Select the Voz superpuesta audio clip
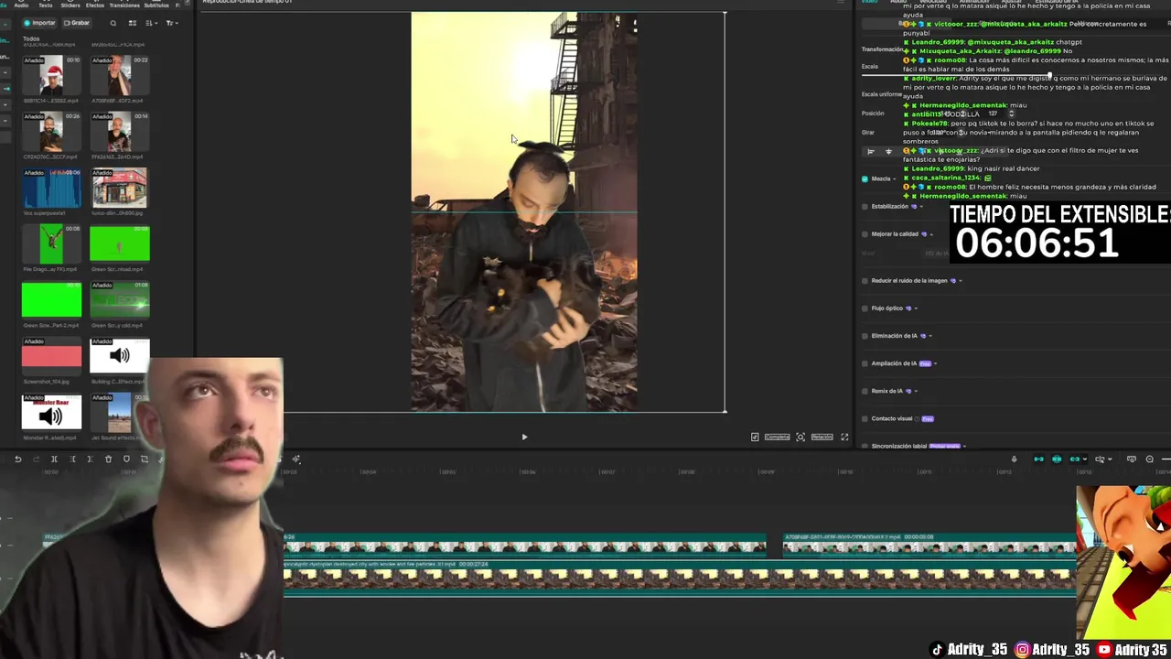The image size is (1171, 659). 51,189
